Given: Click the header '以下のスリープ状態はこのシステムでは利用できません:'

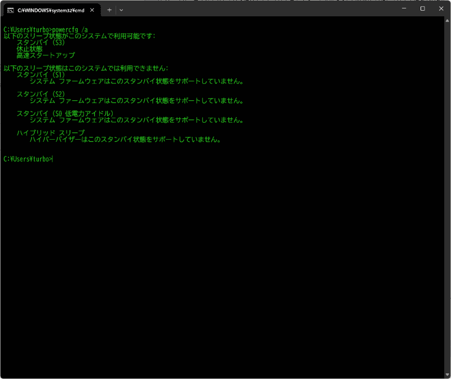Looking at the screenshot, I should coord(86,68).
